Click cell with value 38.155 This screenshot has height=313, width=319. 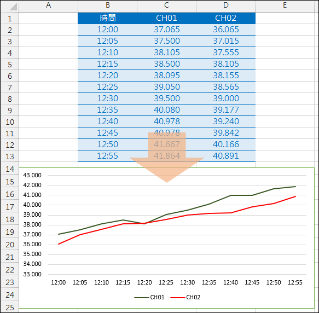pos(226,76)
